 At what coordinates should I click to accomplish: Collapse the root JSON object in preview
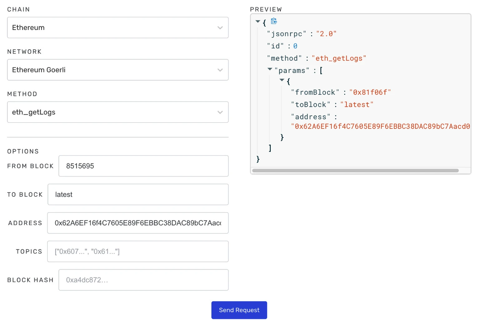258,22
